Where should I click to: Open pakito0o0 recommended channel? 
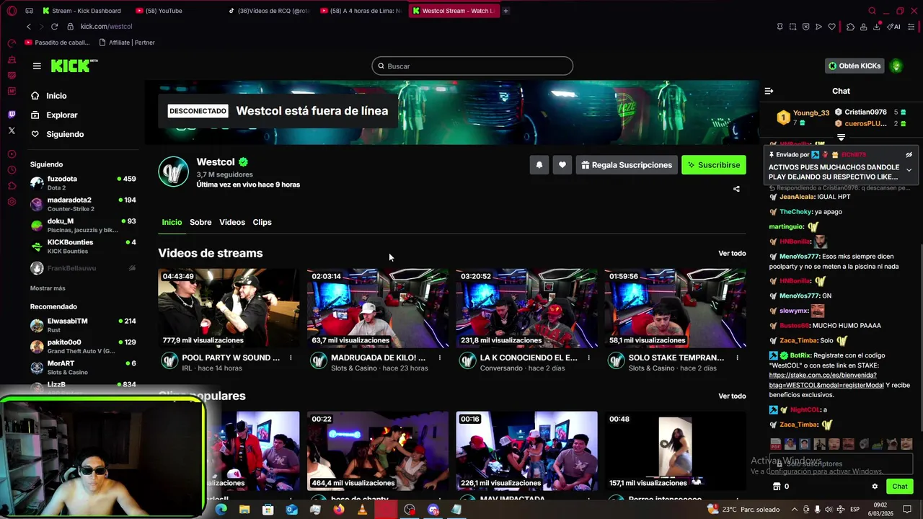point(83,346)
